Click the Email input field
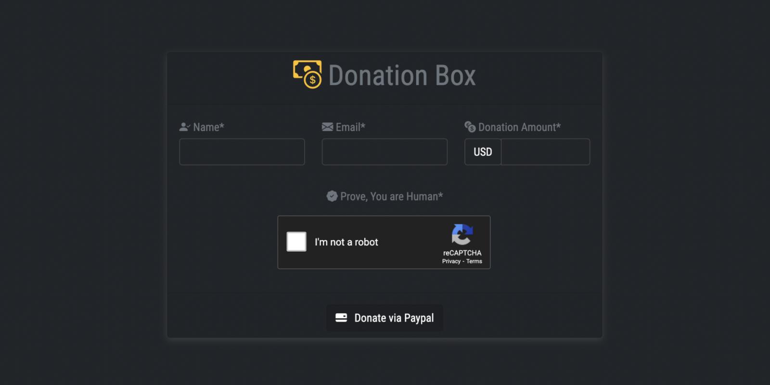Viewport: 770px width, 385px height. coord(384,152)
